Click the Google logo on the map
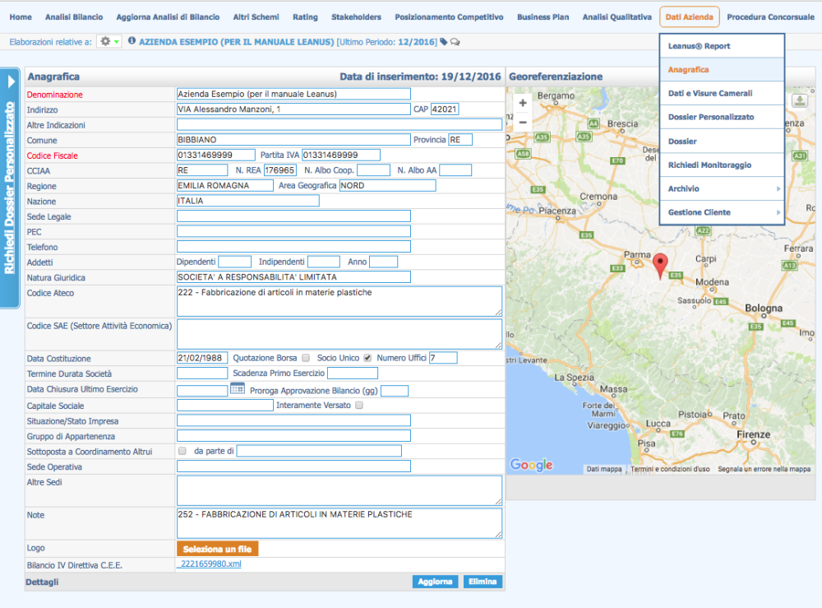The image size is (822, 608). click(531, 465)
